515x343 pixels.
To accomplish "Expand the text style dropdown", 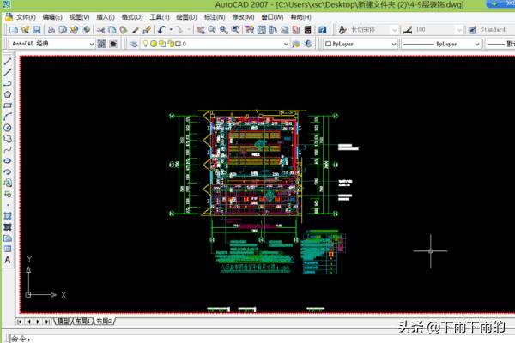I will tap(395, 30).
